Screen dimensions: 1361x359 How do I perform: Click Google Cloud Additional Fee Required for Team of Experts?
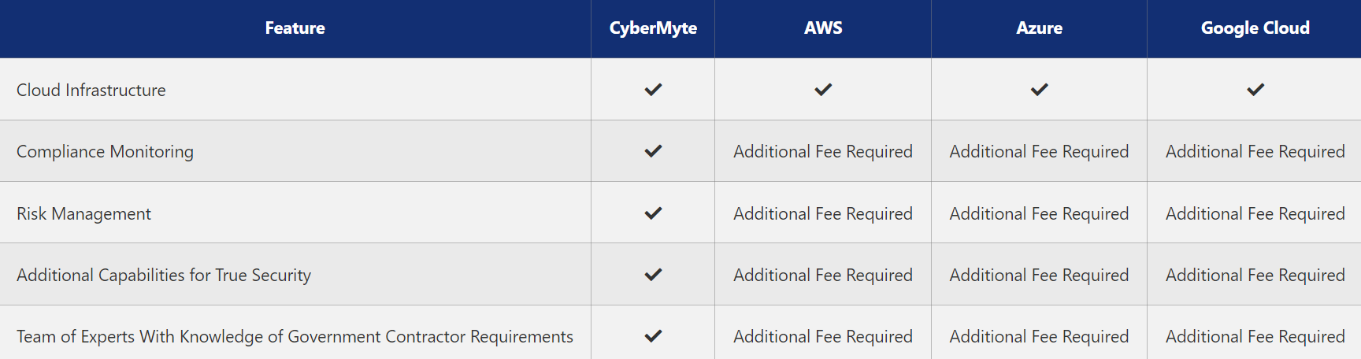[x=1255, y=337]
